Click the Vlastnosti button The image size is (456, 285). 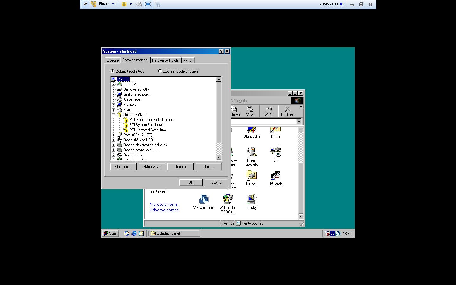[x=123, y=167]
